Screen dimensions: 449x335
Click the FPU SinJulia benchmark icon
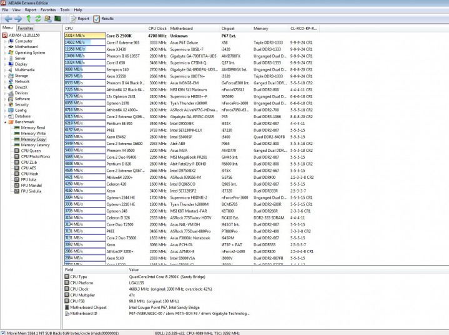[x=17, y=191]
